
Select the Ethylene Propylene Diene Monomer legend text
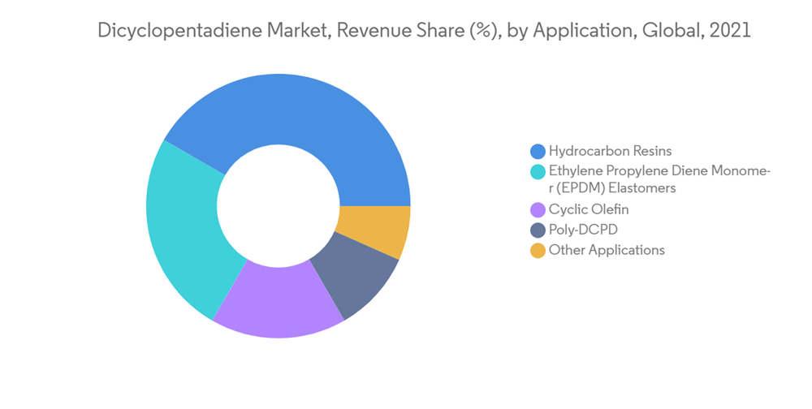[659, 171]
